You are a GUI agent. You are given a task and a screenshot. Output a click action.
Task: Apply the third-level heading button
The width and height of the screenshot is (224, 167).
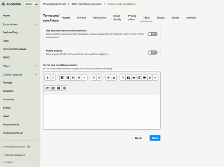coord(73,77)
